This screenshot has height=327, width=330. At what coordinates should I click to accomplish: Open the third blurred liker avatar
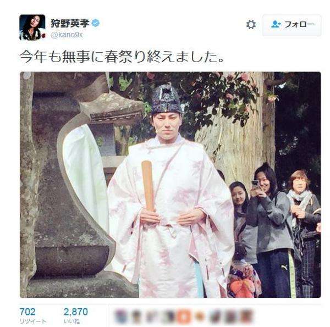152,317
